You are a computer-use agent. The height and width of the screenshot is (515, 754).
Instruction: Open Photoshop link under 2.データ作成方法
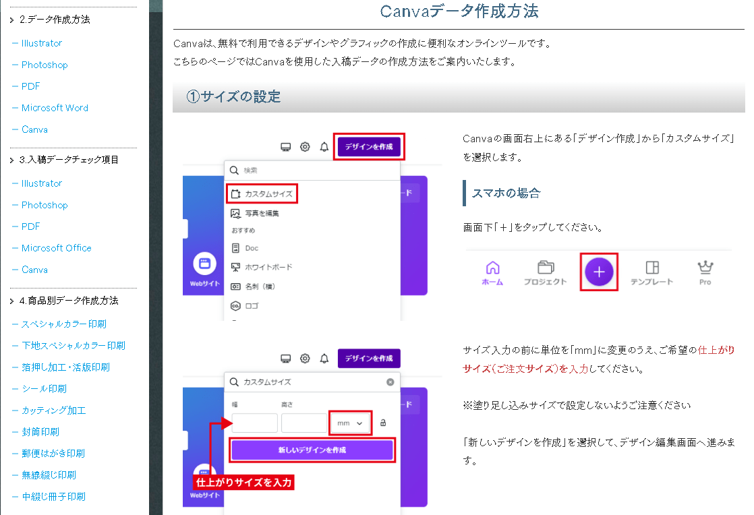[x=45, y=65]
